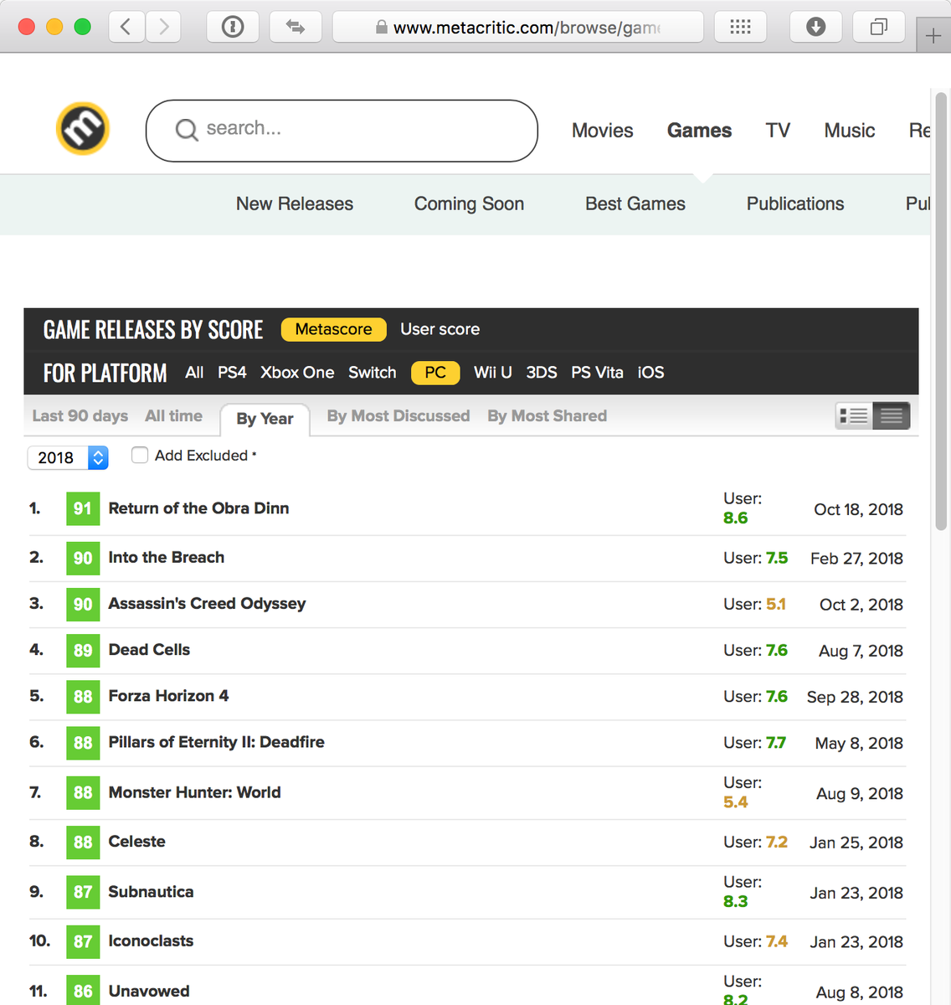Filter by PS Vita platform

point(597,373)
